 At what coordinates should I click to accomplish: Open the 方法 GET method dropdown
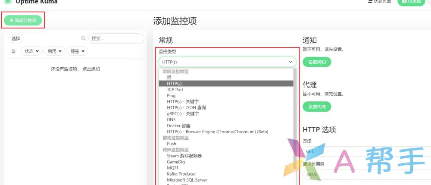[x=367, y=151]
